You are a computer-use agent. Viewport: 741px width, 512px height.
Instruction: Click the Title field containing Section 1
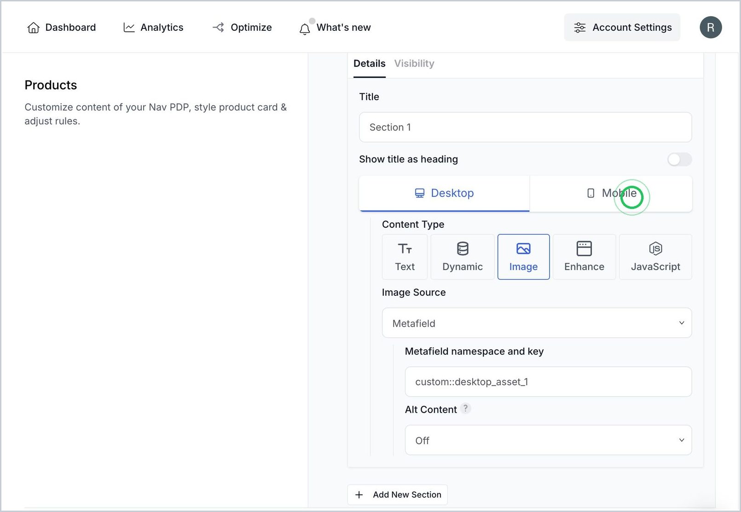(x=525, y=127)
